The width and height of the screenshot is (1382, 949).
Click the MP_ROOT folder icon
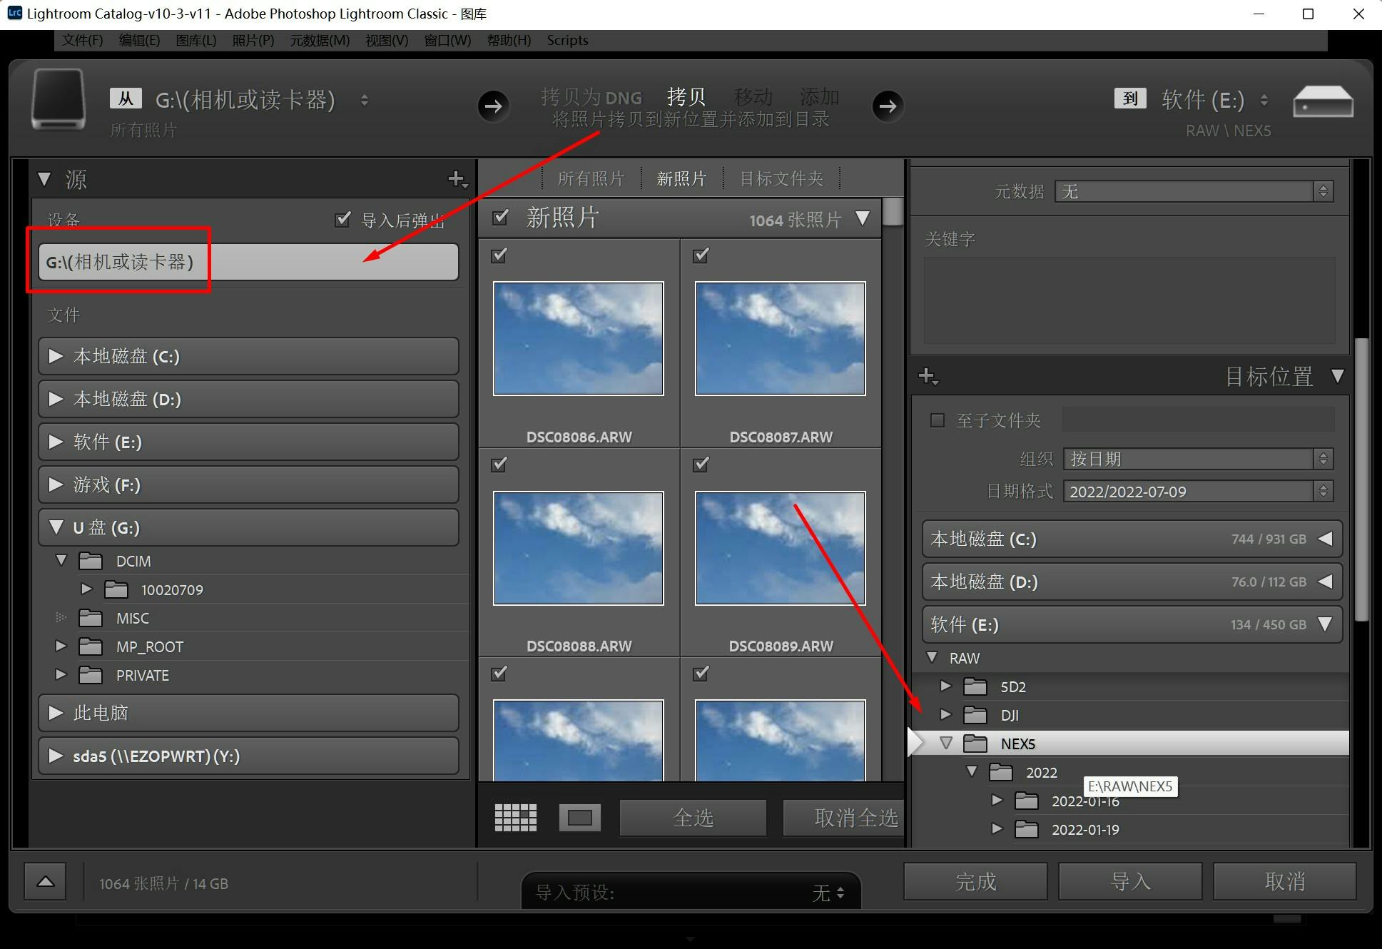tap(91, 646)
